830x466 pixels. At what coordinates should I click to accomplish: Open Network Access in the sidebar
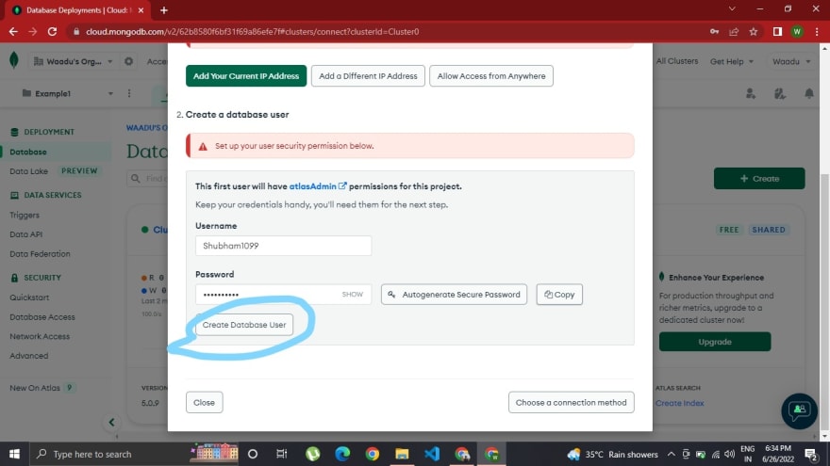[x=40, y=336]
